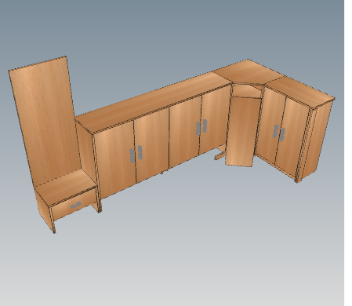Screen dimensions: 352x306
Task: Select the angled corner countertop piece
Action: tap(248, 72)
